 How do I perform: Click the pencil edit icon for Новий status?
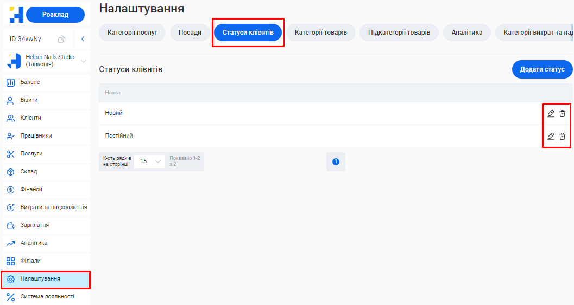coord(551,113)
